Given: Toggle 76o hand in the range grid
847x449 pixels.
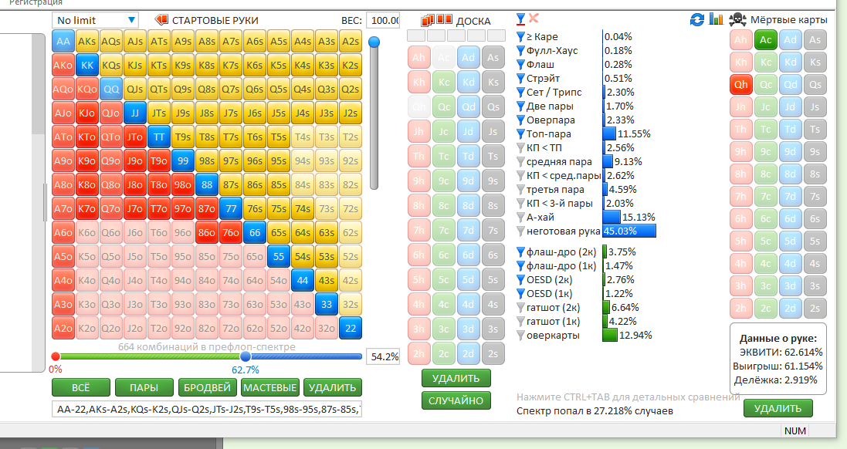Looking at the screenshot, I should point(231,232).
